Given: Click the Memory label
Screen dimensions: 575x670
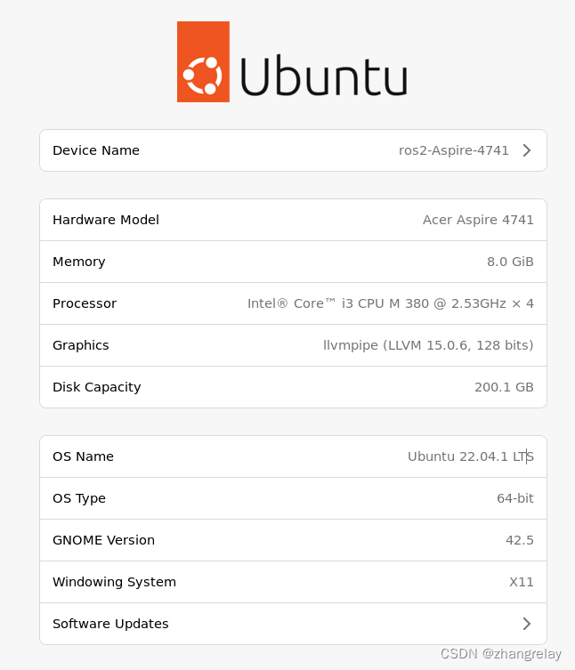Looking at the screenshot, I should (x=78, y=262).
